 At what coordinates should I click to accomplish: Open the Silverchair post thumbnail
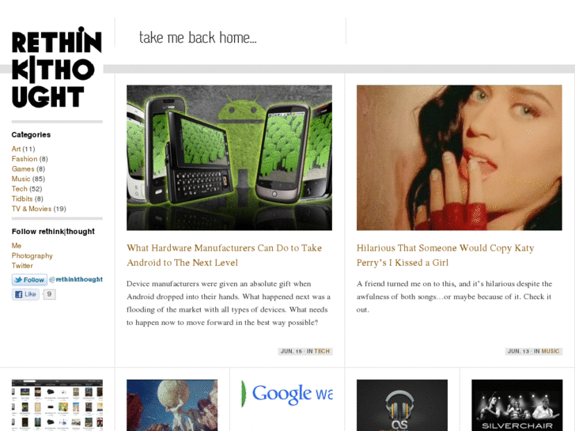[517, 405]
